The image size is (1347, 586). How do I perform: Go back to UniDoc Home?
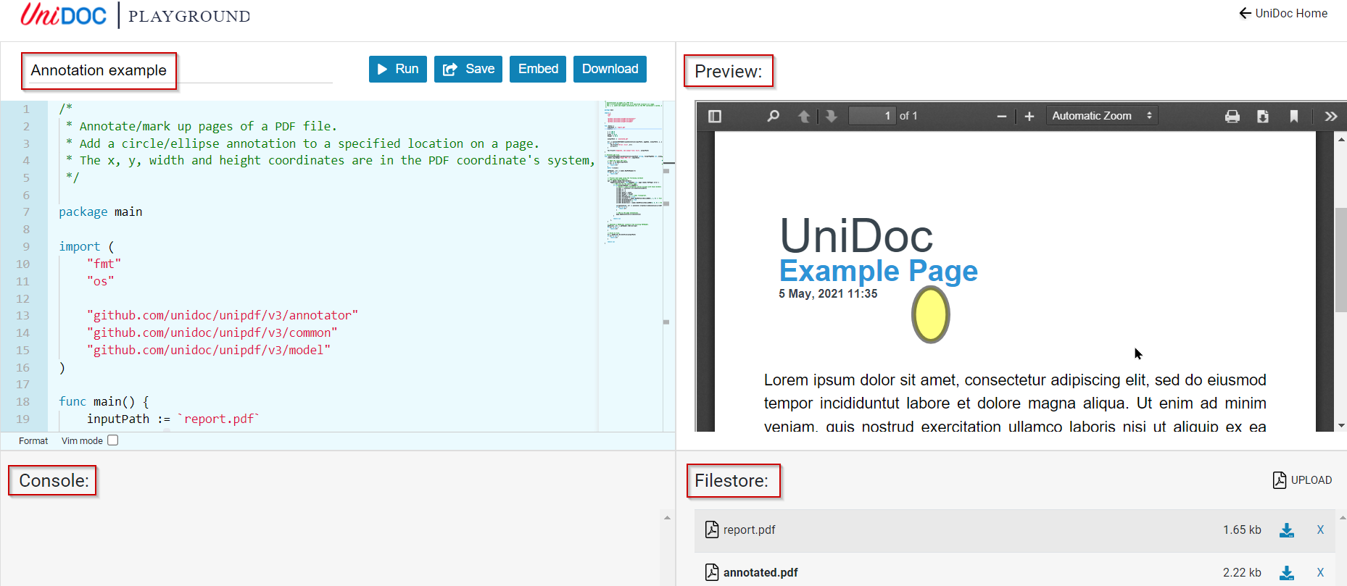1283,13
